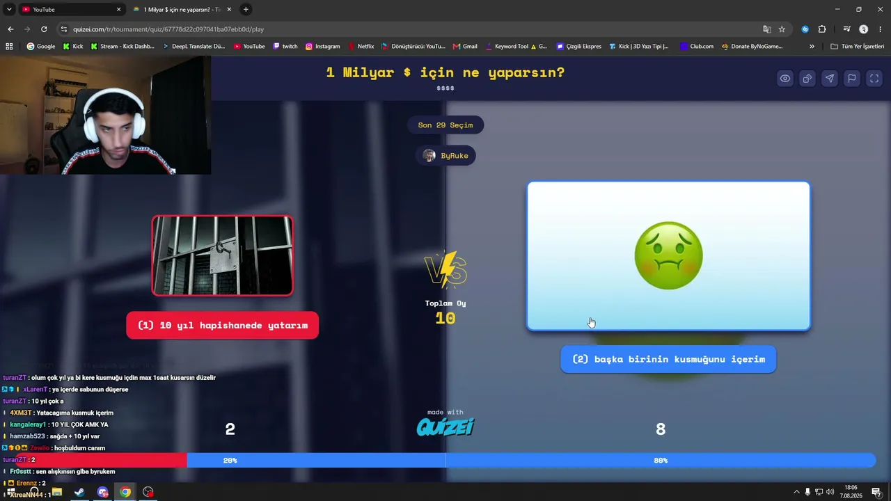
Task: Select the '1 Milyar $ için ne yaparsın?' tab
Action: click(x=182, y=9)
